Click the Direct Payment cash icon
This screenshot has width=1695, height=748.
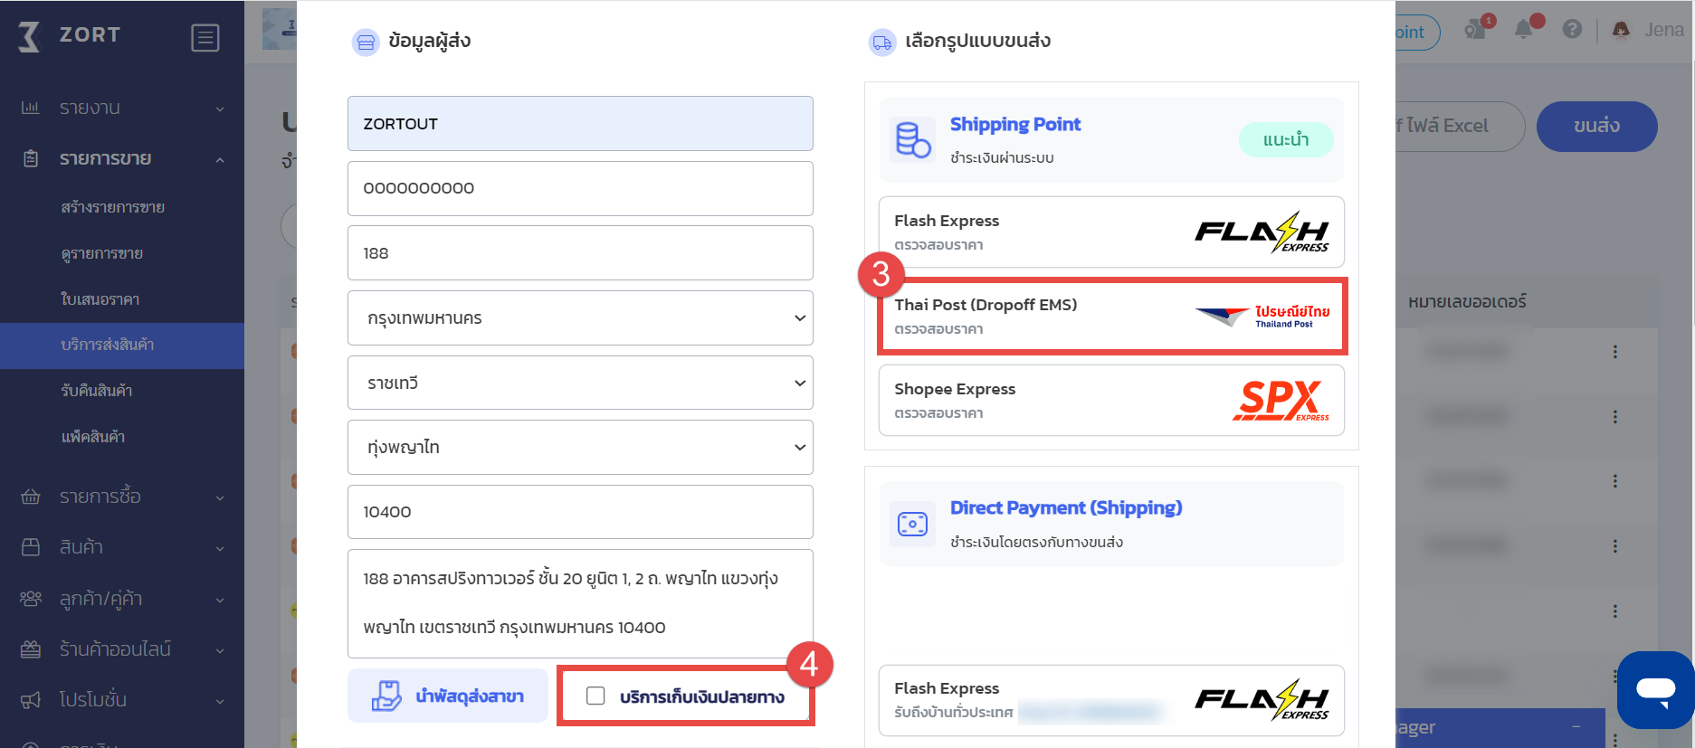[912, 524]
